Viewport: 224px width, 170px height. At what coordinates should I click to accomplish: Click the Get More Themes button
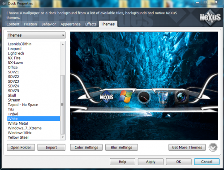[187, 147]
